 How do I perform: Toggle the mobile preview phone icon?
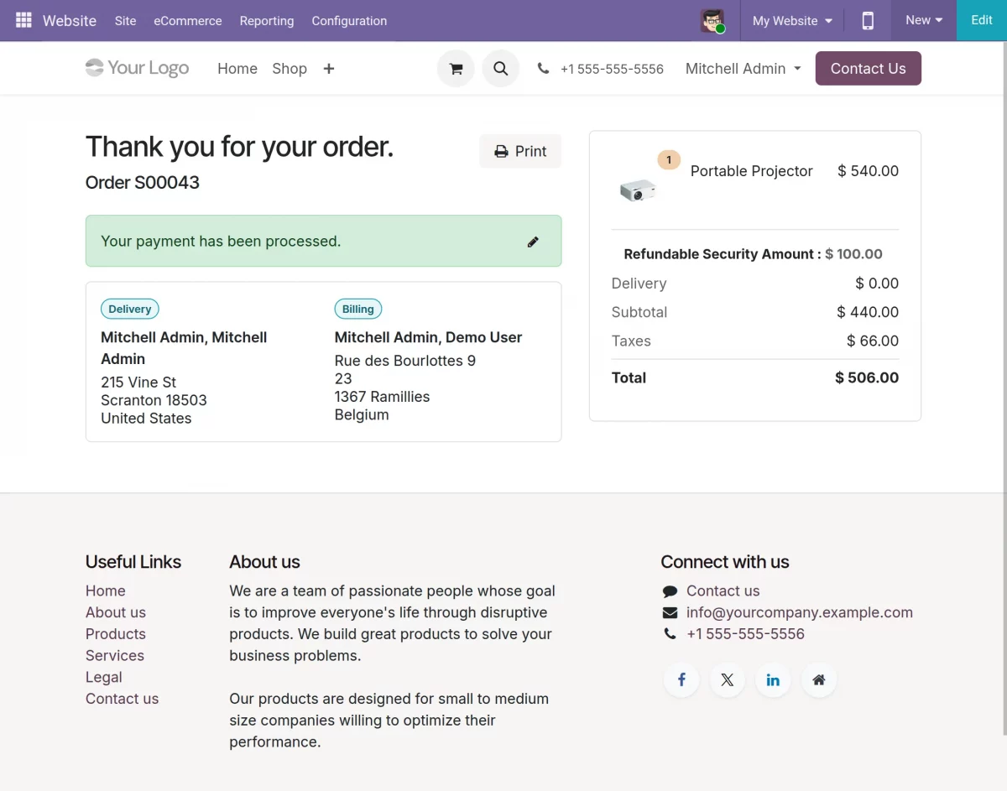868,20
